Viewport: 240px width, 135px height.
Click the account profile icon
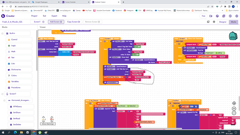click(x=237, y=16)
